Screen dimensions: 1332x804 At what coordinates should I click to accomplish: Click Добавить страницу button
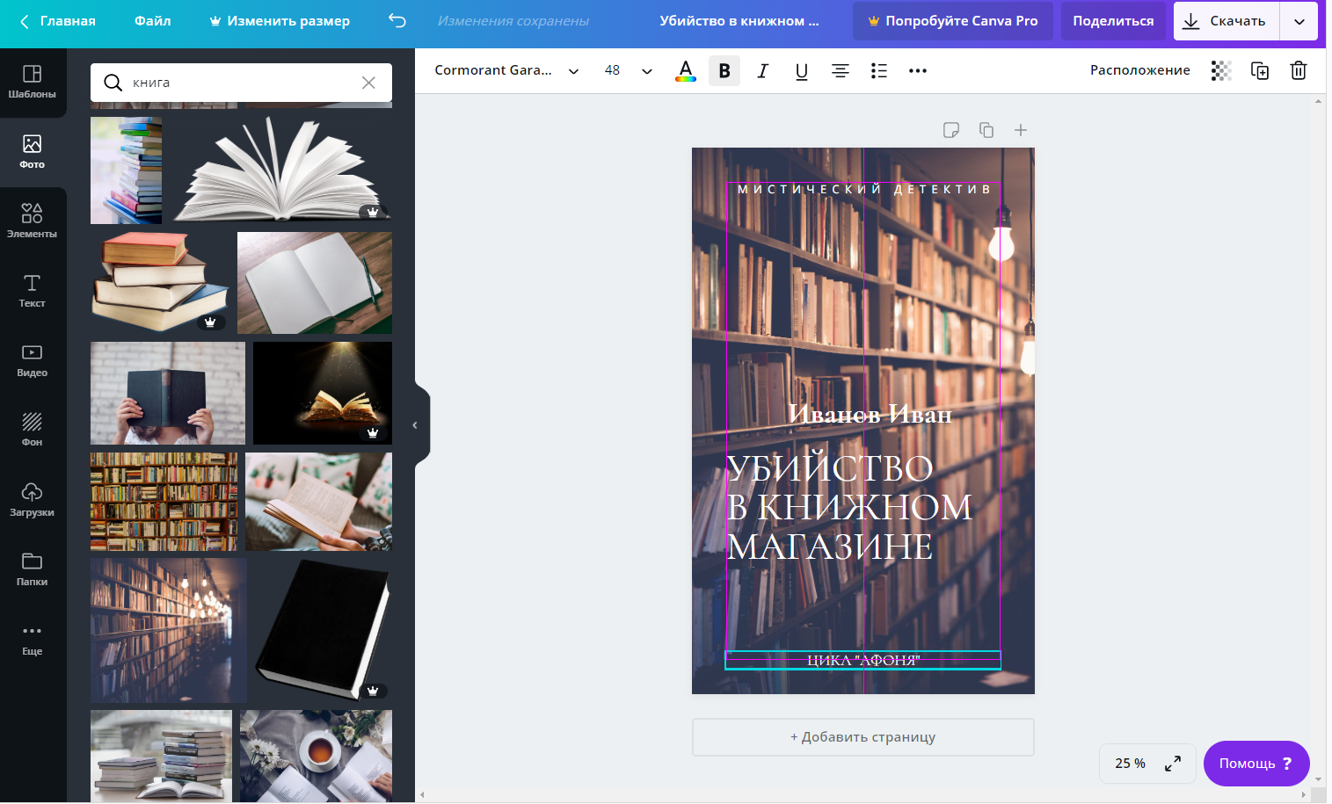863,737
